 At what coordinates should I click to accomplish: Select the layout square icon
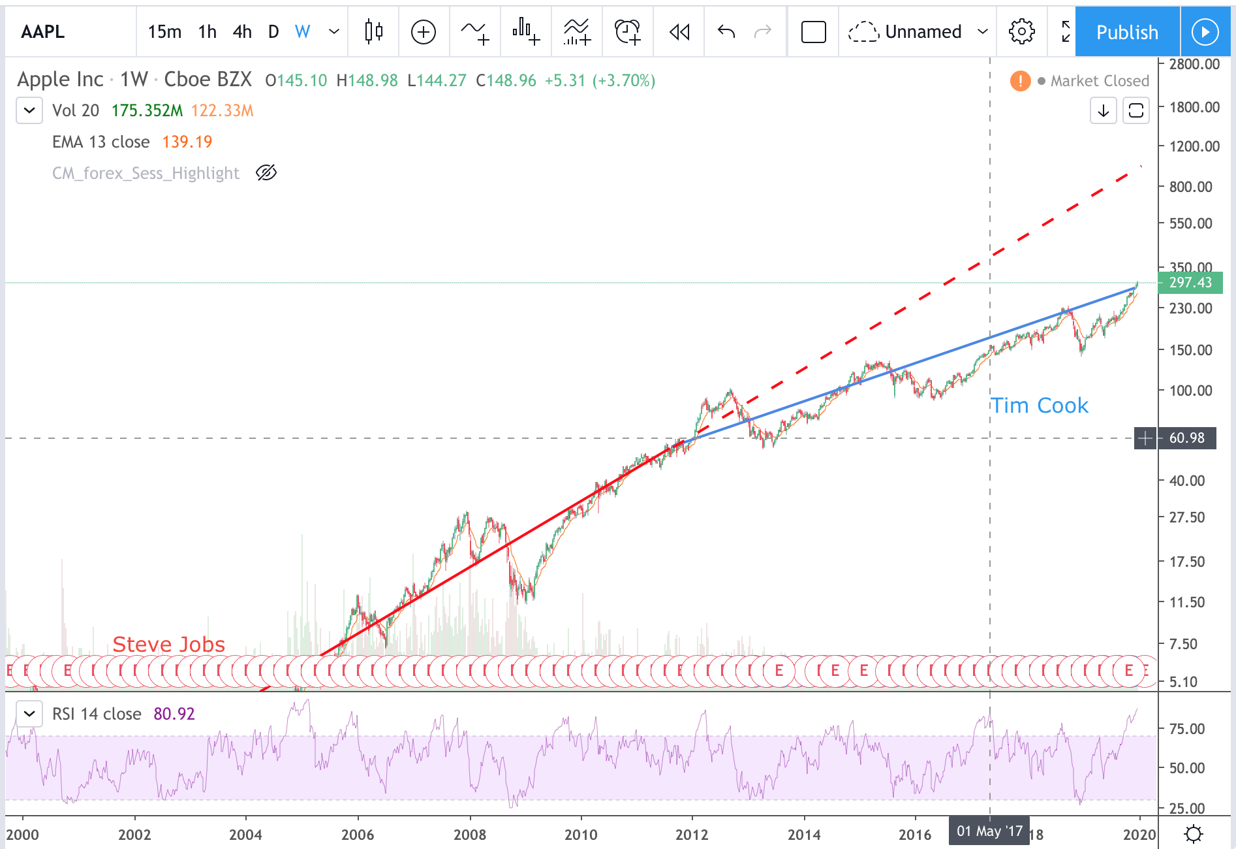point(813,31)
